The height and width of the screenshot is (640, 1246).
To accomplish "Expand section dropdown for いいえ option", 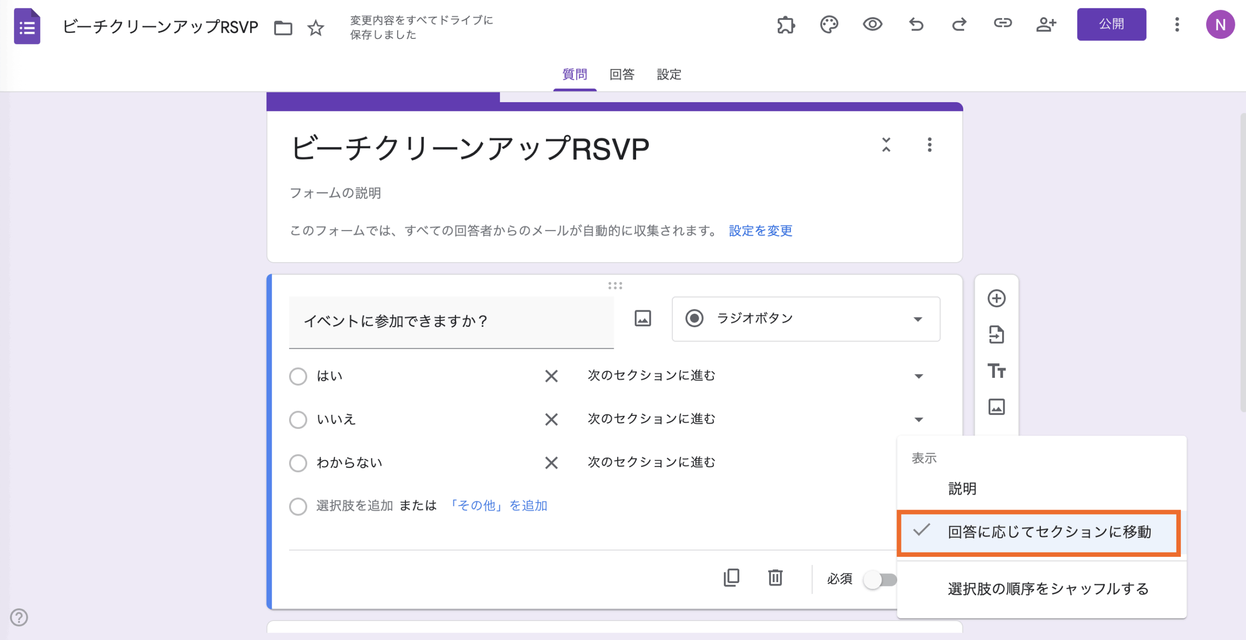I will pos(918,420).
